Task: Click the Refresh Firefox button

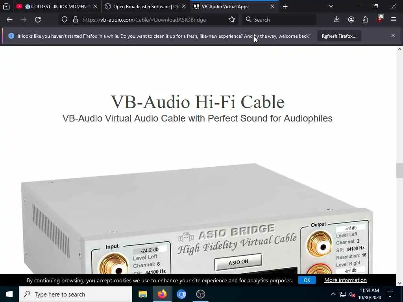Action: point(339,36)
